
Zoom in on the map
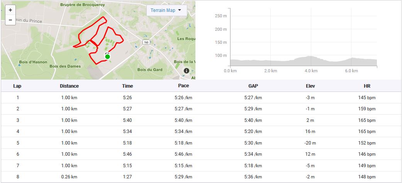(x=10, y=10)
